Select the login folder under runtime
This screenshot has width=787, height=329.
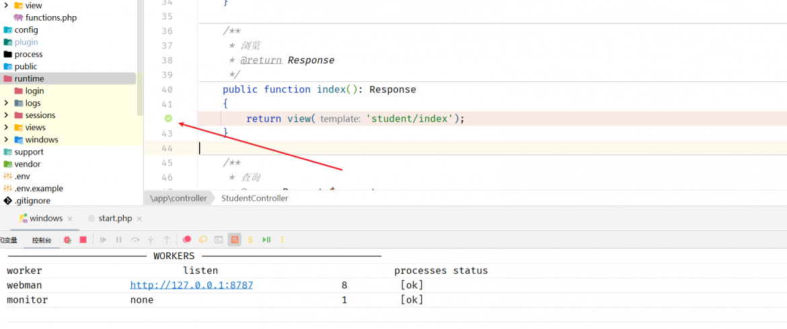click(x=34, y=91)
